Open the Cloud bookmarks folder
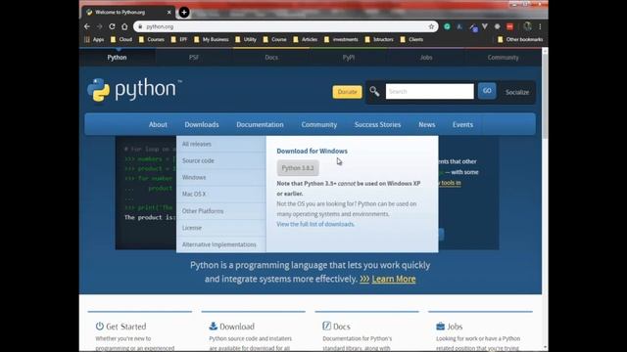This screenshot has height=352, width=627. 121,39
